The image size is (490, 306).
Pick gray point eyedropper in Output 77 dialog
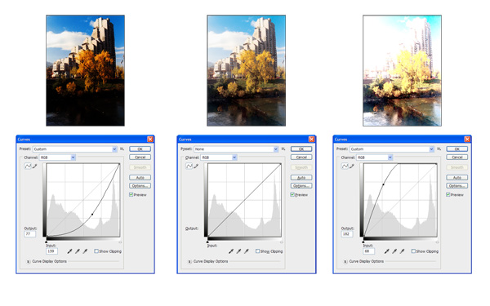pos(78,251)
